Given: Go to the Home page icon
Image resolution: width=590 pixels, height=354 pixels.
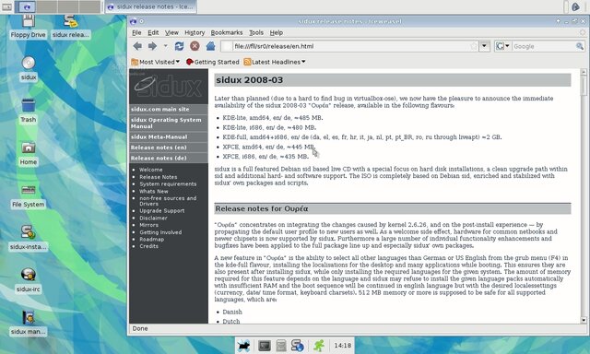Looking at the screenshot, I should (x=210, y=46).
